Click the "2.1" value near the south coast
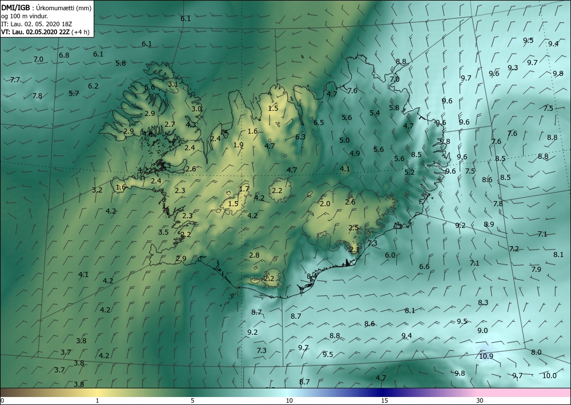The image size is (571, 405). pyautogui.click(x=355, y=250)
